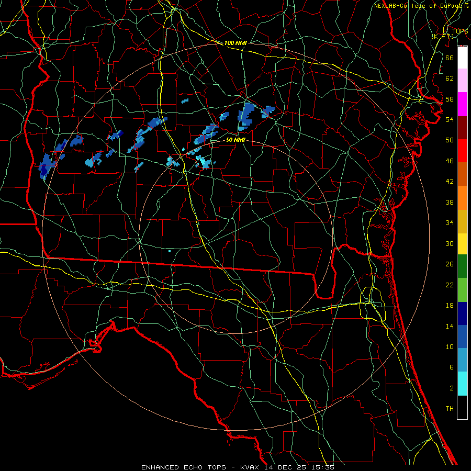Screen dimensions: 471x471
Task: Click the maroon legend color band
Action: pyautogui.click(x=462, y=127)
